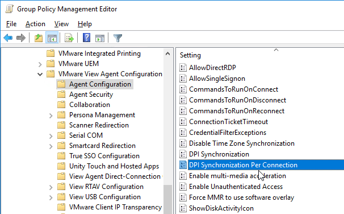
Task: Select the Smartcard Redirection tree item
Action: (102, 146)
